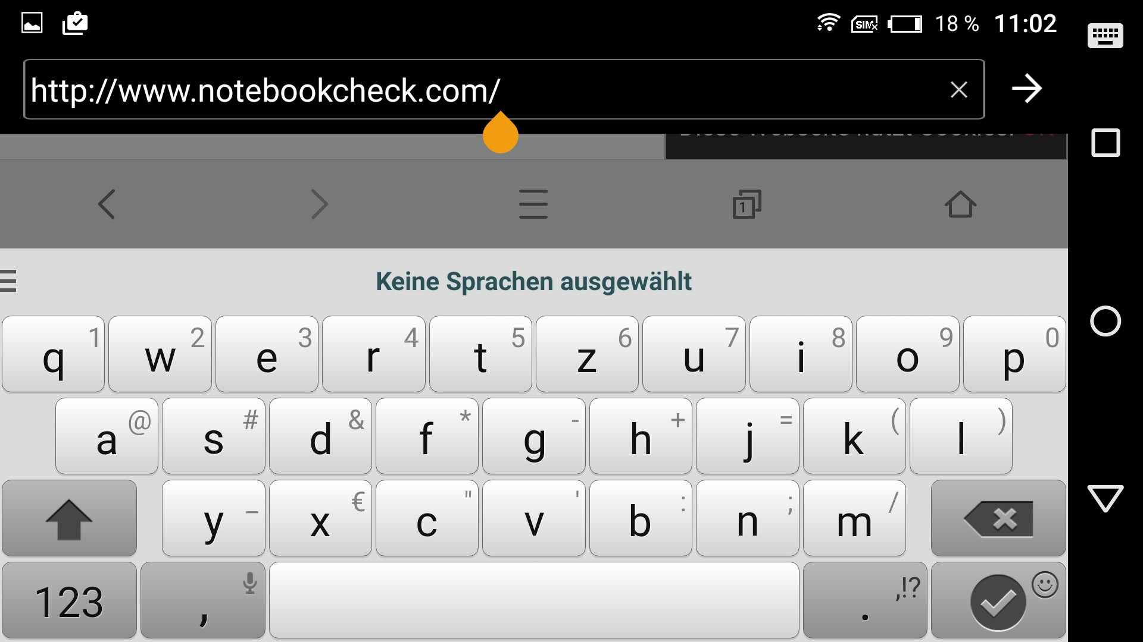Open the keyboard menu beside language bar
Image resolution: width=1143 pixels, height=642 pixels.
8,281
